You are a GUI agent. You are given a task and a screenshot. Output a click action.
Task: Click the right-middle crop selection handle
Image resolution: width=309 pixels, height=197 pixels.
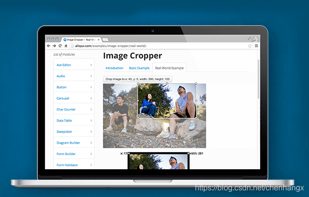(196, 101)
